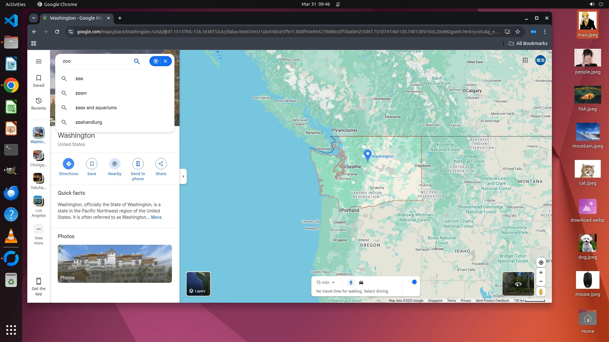Click the Nearby icon
Screen dimensions: 609x342
pyautogui.click(x=115, y=164)
